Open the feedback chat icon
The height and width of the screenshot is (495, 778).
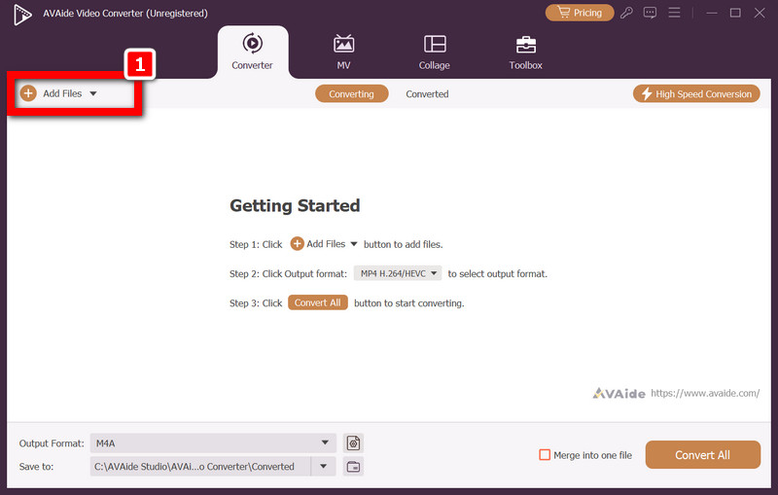coord(650,13)
